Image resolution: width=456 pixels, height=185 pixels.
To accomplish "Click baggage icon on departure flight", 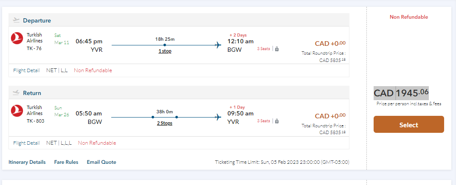I will tap(277, 49).
